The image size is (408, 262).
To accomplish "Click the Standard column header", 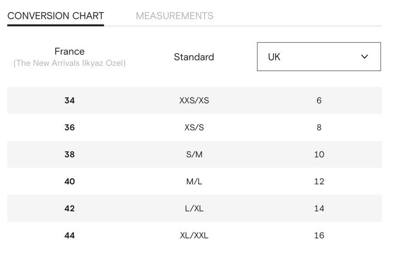I will coord(194,57).
